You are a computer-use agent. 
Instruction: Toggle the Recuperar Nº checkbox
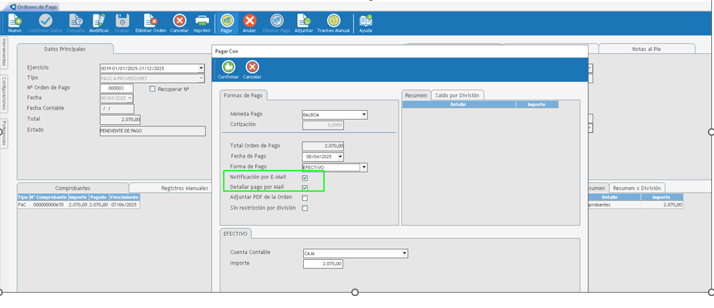[152, 89]
